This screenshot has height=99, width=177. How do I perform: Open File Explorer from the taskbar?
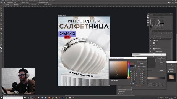[x=25, y=98]
